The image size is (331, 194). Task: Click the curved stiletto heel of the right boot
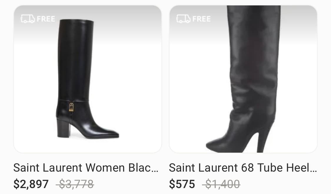263,139
